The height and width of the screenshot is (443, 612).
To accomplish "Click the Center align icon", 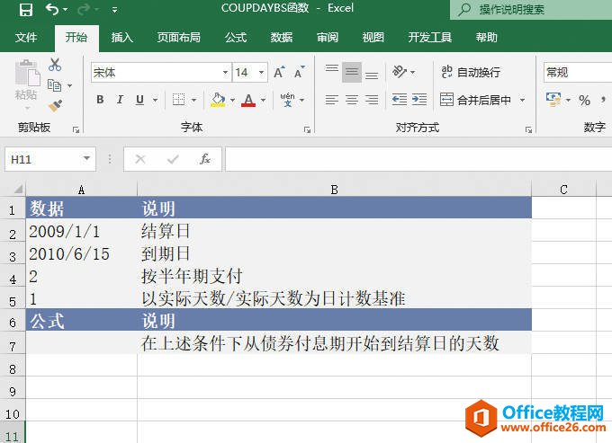I will (352, 100).
